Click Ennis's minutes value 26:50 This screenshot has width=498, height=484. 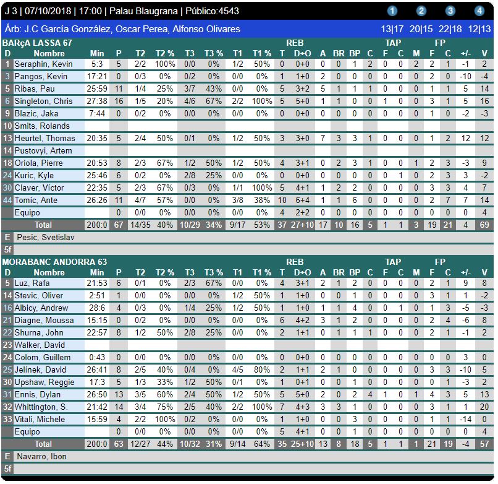click(x=97, y=395)
